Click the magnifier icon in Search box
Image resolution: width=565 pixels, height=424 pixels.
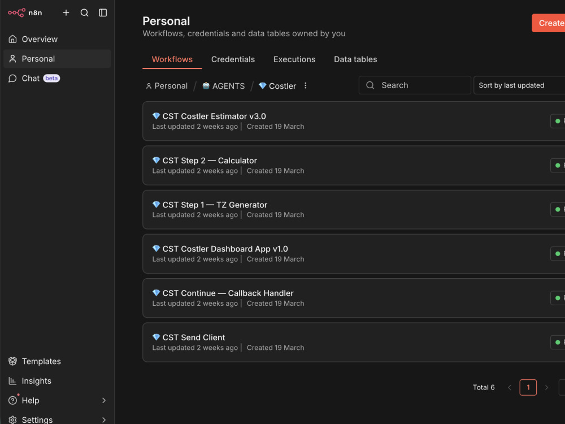click(370, 85)
